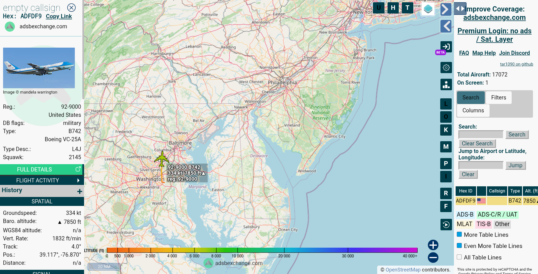Click the adsbexchange logo in left panel
The width and height of the screenshot is (538, 274).
(x=10, y=27)
